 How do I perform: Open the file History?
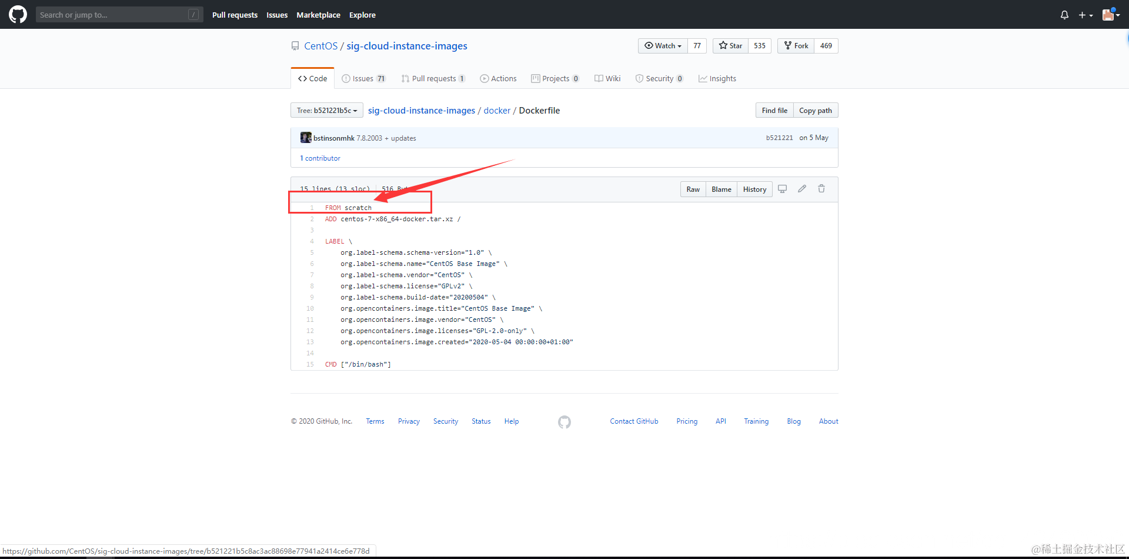coord(754,189)
